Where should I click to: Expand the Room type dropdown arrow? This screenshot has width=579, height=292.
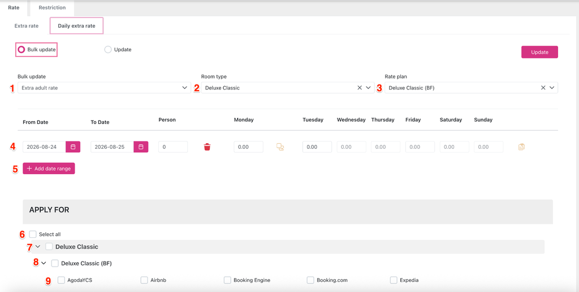tap(368, 87)
